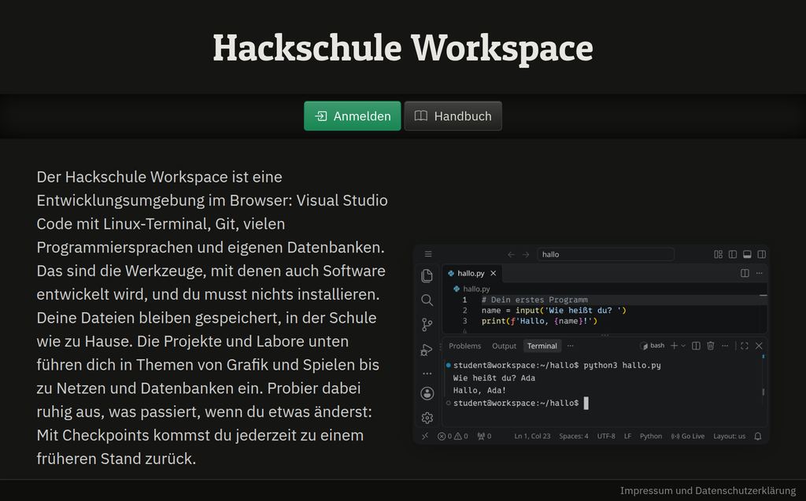806x501 pixels.
Task: Click the ports forwarded indicator showing 0
Action: point(484,437)
